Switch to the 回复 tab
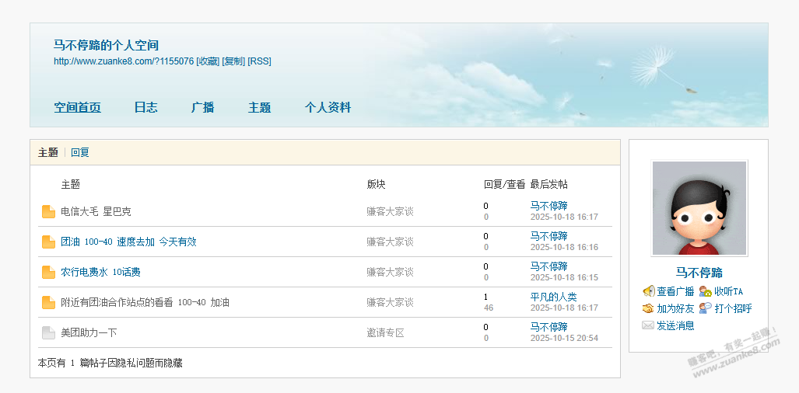The width and height of the screenshot is (799, 393). click(x=80, y=152)
